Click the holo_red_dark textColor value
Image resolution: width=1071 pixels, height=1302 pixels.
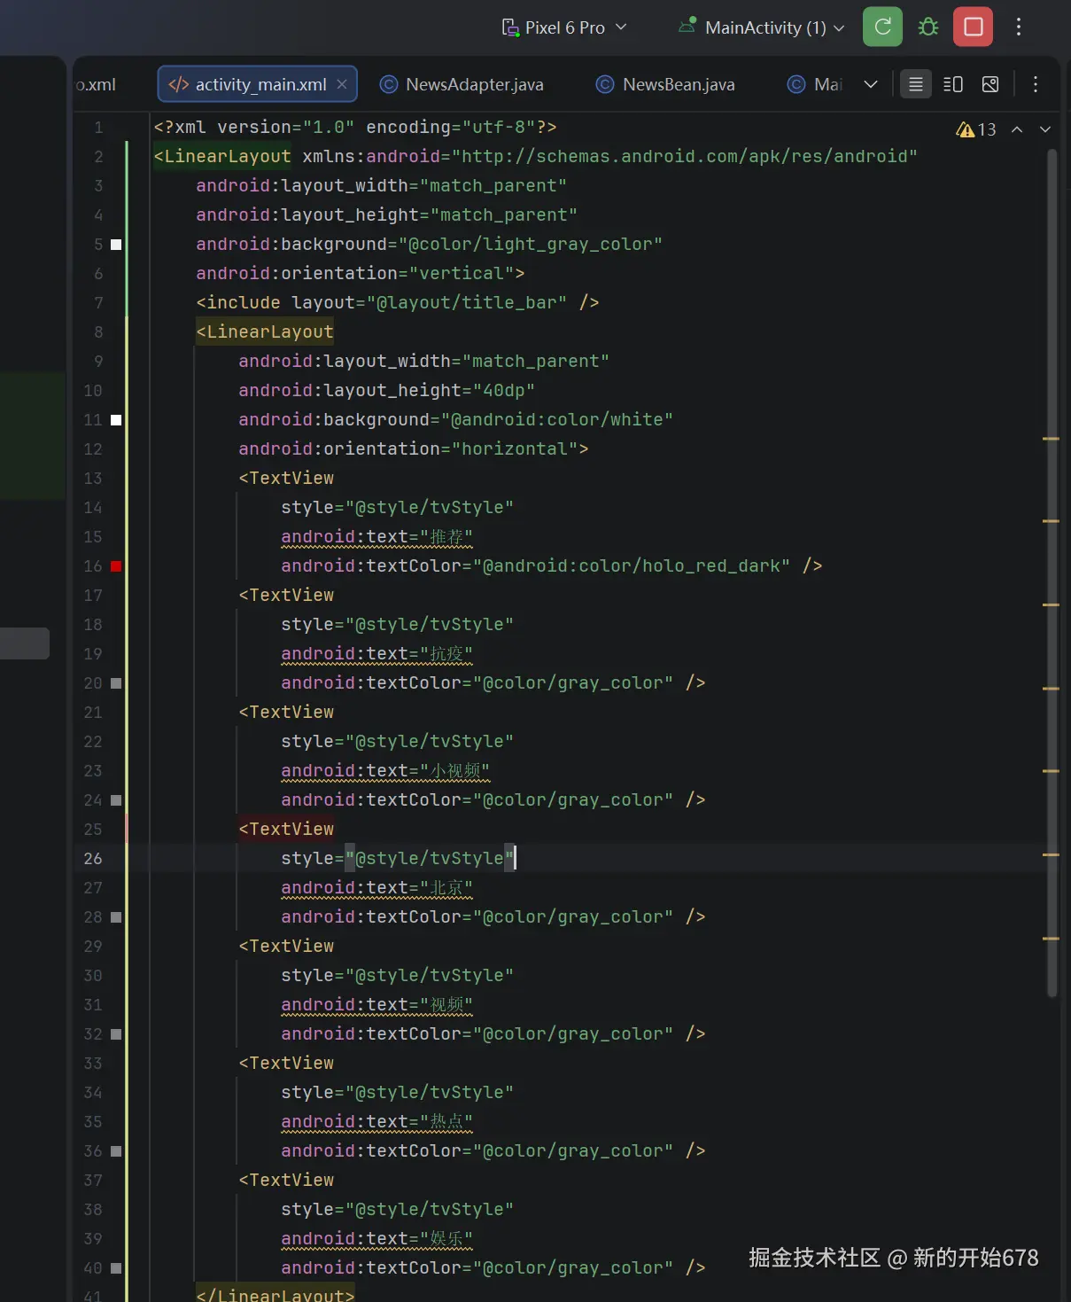pyautogui.click(x=632, y=565)
